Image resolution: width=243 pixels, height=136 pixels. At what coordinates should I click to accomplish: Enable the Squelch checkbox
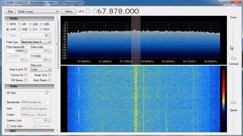8,56
